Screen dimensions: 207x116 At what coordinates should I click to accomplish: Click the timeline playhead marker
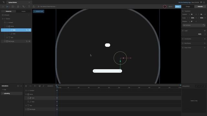point(57,87)
